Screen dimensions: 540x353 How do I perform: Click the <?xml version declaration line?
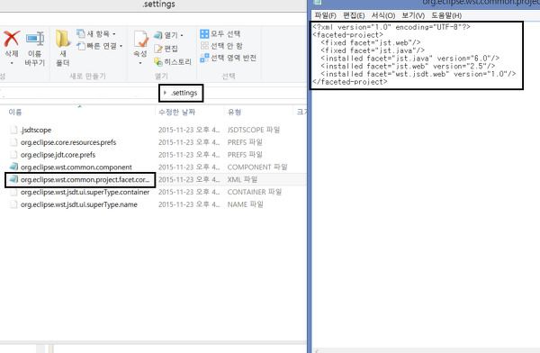(391, 27)
